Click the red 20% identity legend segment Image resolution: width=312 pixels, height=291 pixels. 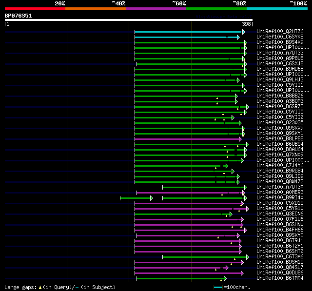pyautogui.click(x=35, y=9)
